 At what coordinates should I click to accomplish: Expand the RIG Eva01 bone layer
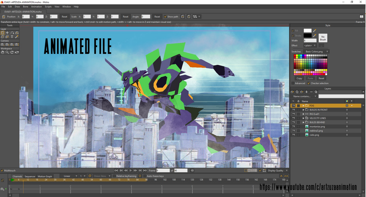(x=303, y=114)
